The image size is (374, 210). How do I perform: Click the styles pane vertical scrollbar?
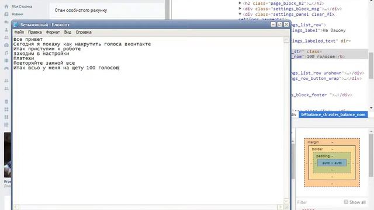pos(372,156)
